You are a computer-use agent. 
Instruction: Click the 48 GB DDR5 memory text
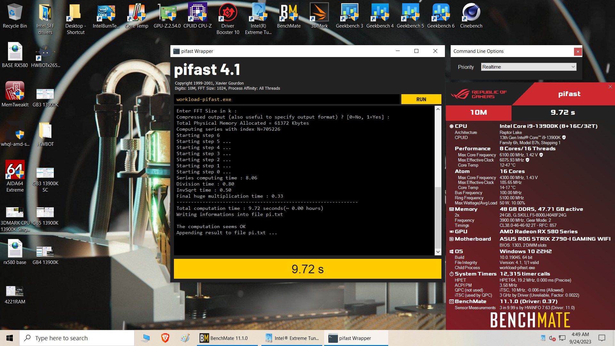(541, 209)
